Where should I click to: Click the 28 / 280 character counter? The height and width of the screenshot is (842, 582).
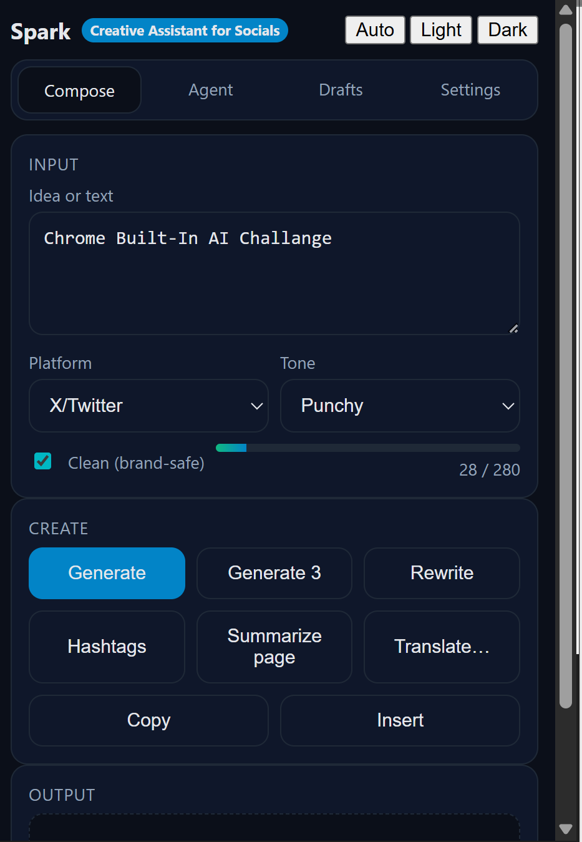click(489, 469)
